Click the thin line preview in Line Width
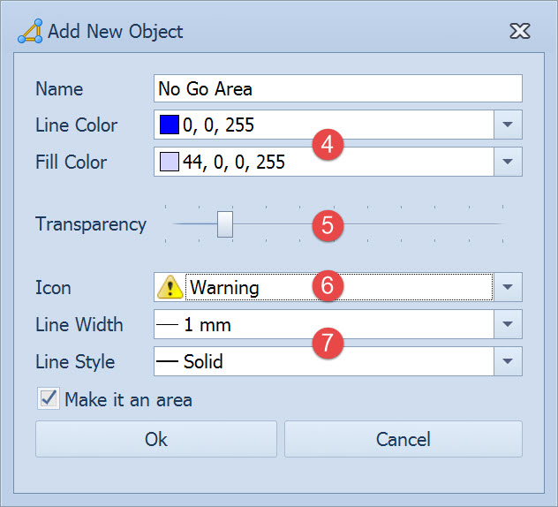The width and height of the screenshot is (558, 507). (168, 325)
